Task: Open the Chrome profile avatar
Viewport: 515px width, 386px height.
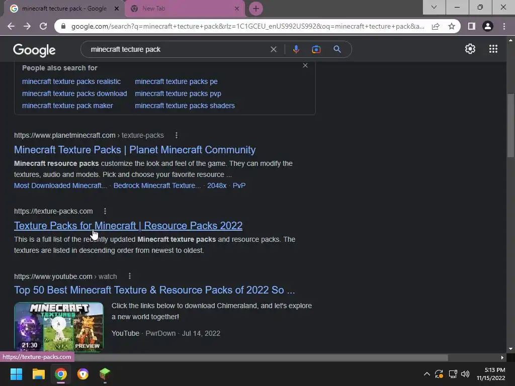Action: click(488, 26)
